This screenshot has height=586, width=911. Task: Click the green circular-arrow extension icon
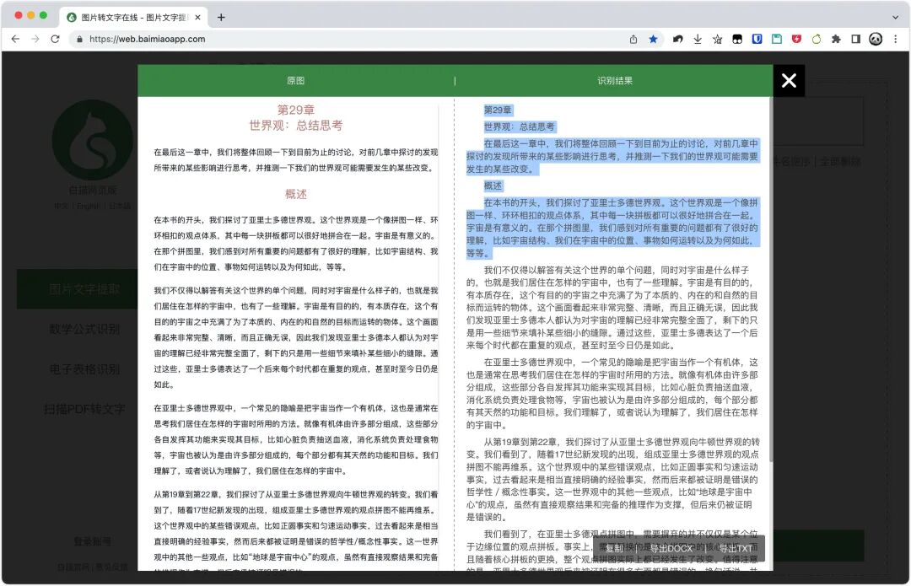tap(817, 39)
